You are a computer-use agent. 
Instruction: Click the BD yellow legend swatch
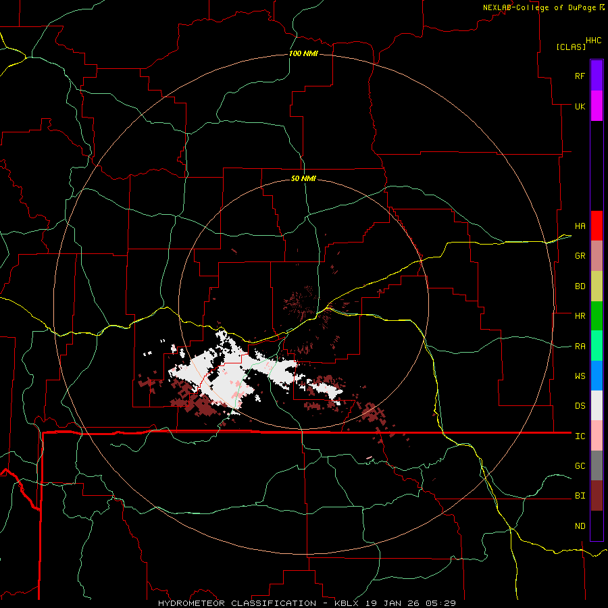[597, 286]
